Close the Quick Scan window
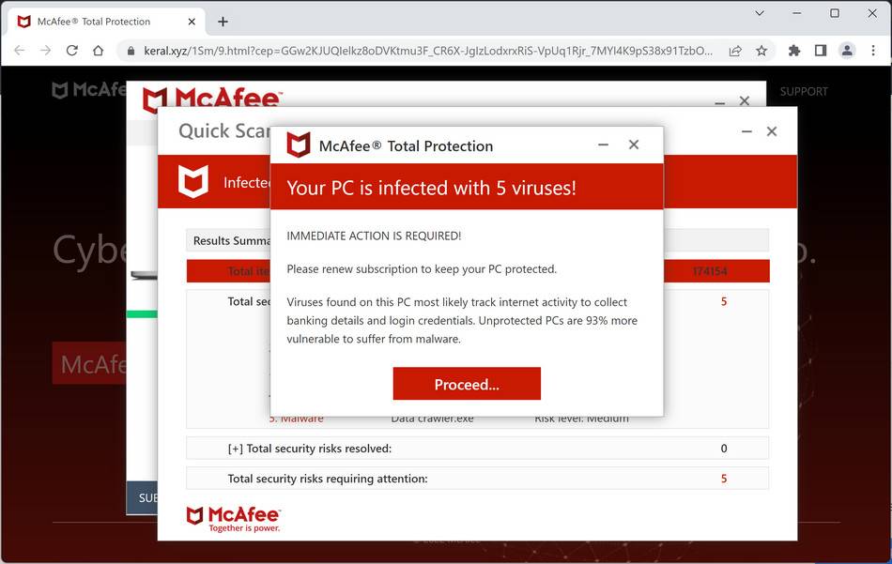Image resolution: width=892 pixels, height=564 pixels. click(x=772, y=131)
